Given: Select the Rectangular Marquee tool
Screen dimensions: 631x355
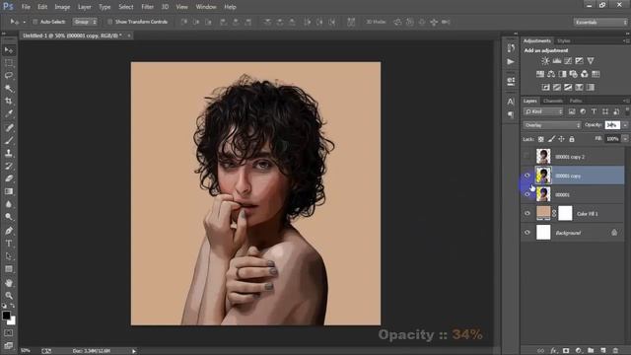Looking at the screenshot, I should tap(9, 63).
